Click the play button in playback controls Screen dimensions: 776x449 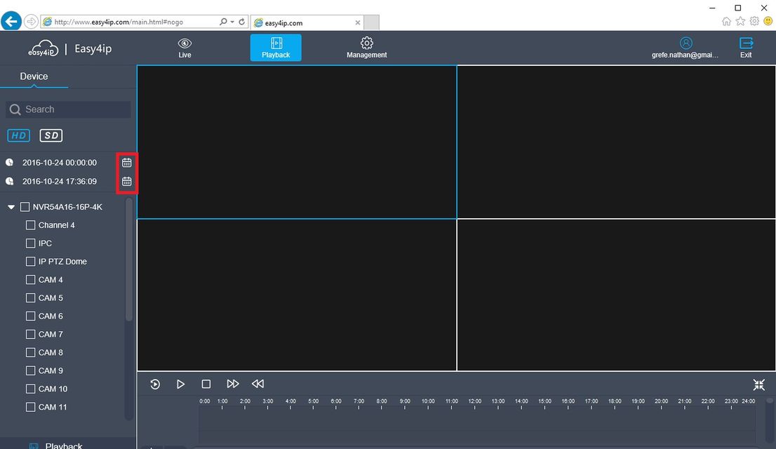click(180, 384)
